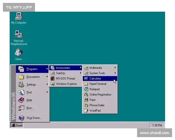
Task: Click the Run icon
Action: tap(21, 108)
